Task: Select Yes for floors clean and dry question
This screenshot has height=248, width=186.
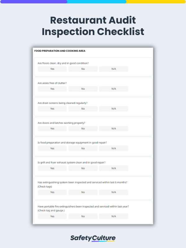Action: [x=52, y=69]
